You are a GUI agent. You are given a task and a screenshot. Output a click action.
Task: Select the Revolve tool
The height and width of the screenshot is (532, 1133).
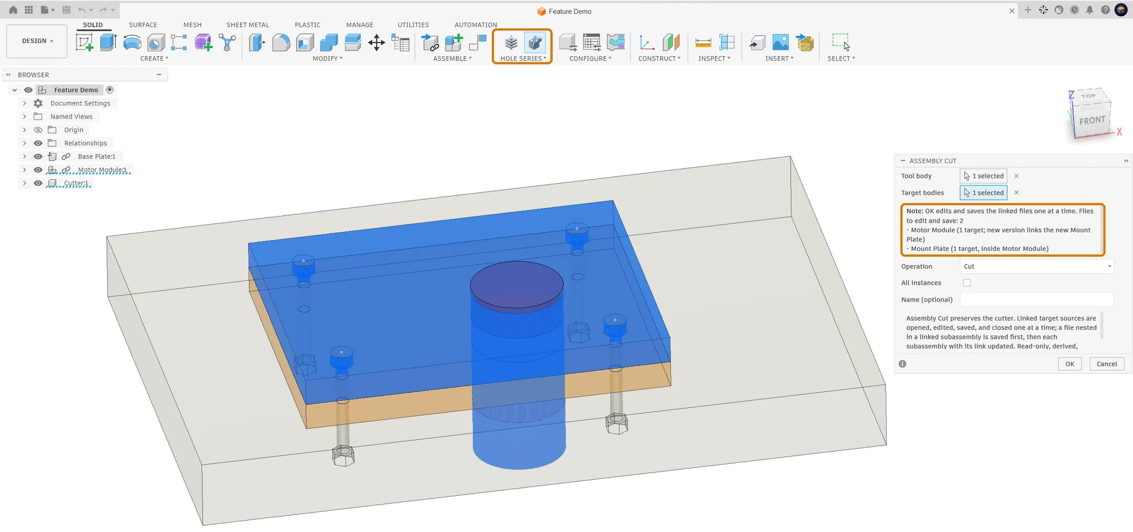click(132, 42)
